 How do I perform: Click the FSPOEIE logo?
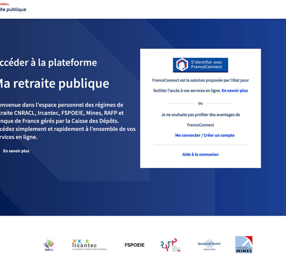(134, 245)
